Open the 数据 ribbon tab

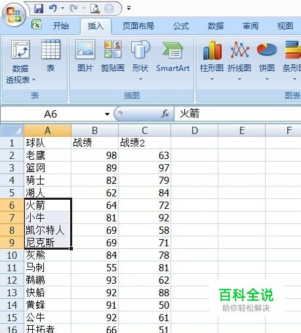pos(216,26)
